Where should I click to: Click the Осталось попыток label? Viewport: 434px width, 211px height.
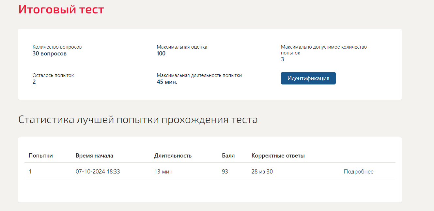pyautogui.click(x=53, y=75)
